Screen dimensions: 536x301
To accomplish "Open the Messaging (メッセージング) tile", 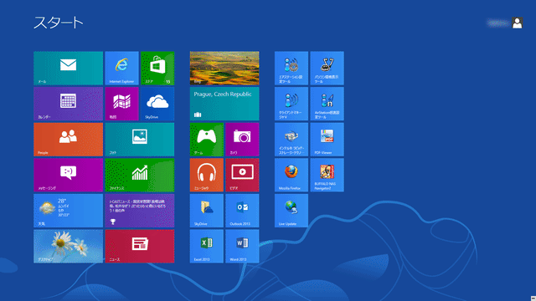I will pos(69,175).
